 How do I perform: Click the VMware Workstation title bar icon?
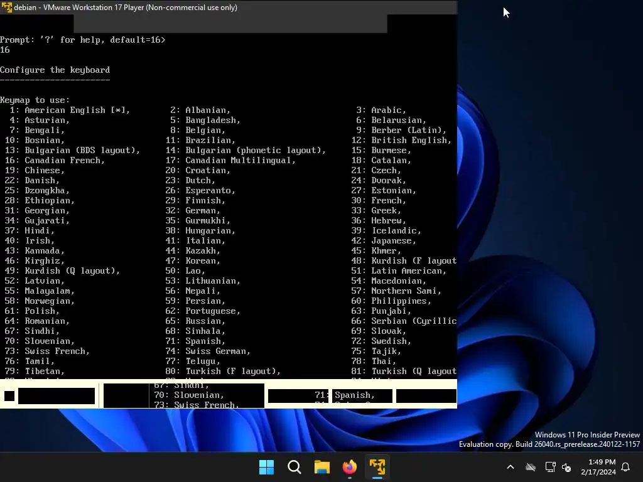[6, 8]
